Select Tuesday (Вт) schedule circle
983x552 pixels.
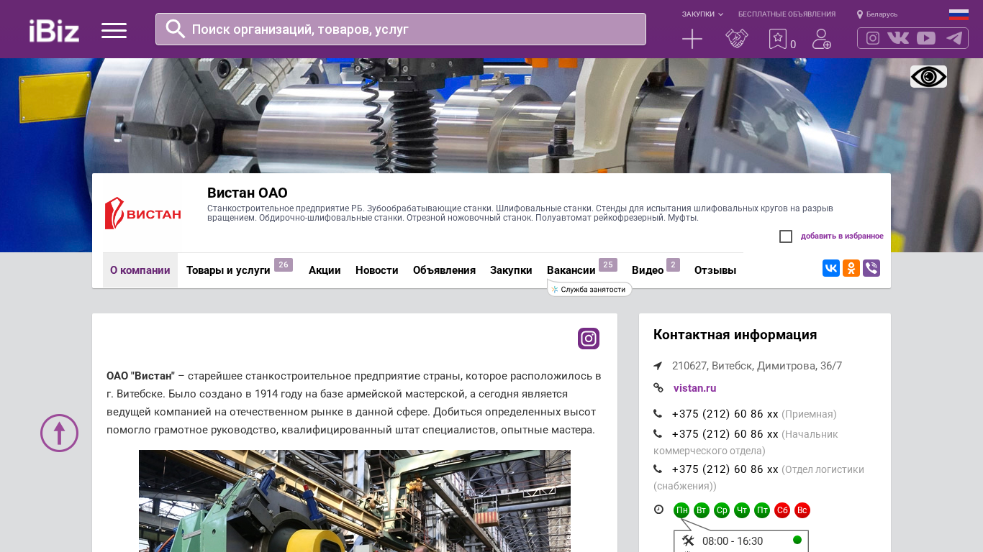[x=702, y=510]
